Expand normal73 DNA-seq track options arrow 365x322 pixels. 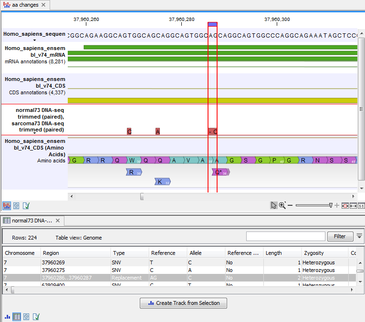point(34,133)
